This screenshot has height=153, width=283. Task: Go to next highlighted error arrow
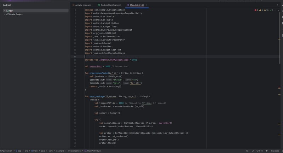[278, 10]
